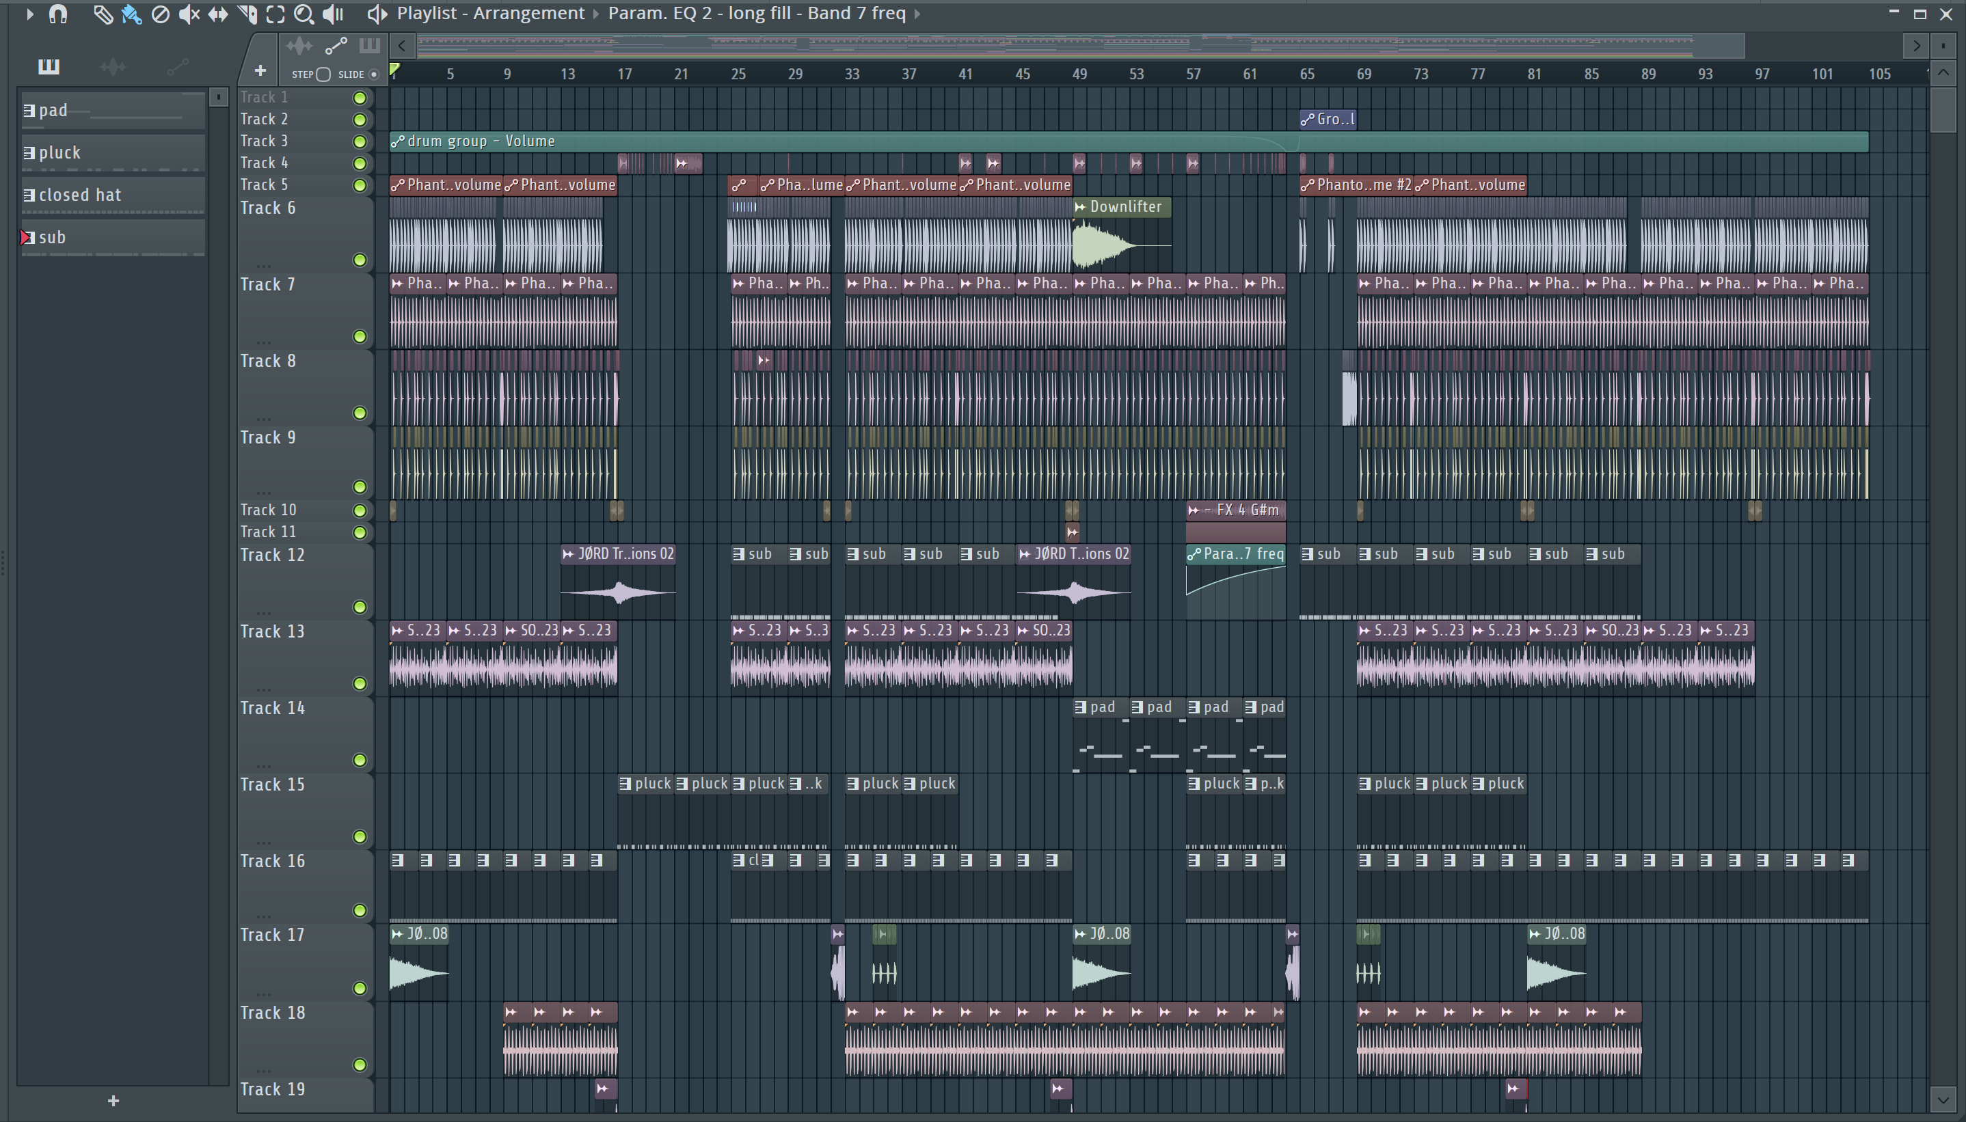This screenshot has width=1966, height=1122.
Task: Mute Track 5 using its green LED
Action: [x=359, y=186]
